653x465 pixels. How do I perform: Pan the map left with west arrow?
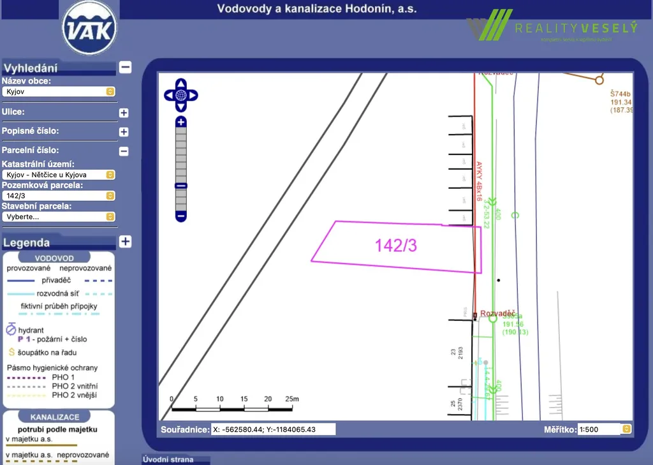pos(169,96)
